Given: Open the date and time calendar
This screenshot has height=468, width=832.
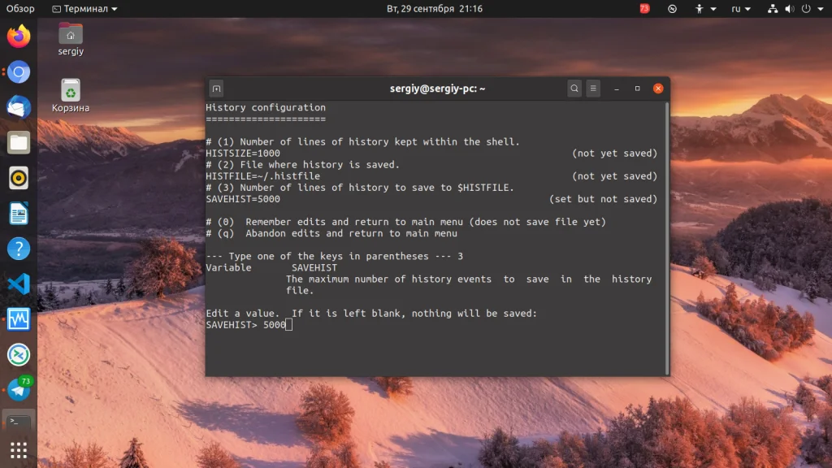Looking at the screenshot, I should coord(434,9).
